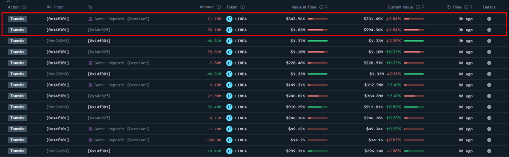509x157 pixels.
Task: Sort by Value at Time using arrows
Action: pos(327,7)
